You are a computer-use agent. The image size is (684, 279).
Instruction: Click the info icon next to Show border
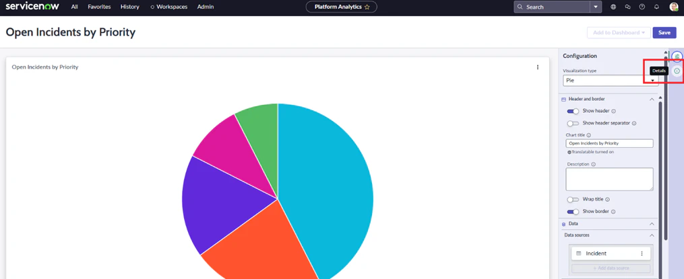point(613,212)
